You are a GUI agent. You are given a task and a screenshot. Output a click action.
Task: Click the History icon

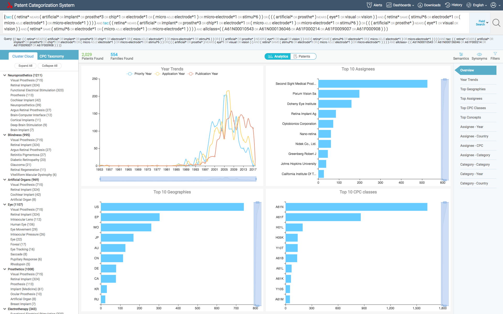pos(448,5)
